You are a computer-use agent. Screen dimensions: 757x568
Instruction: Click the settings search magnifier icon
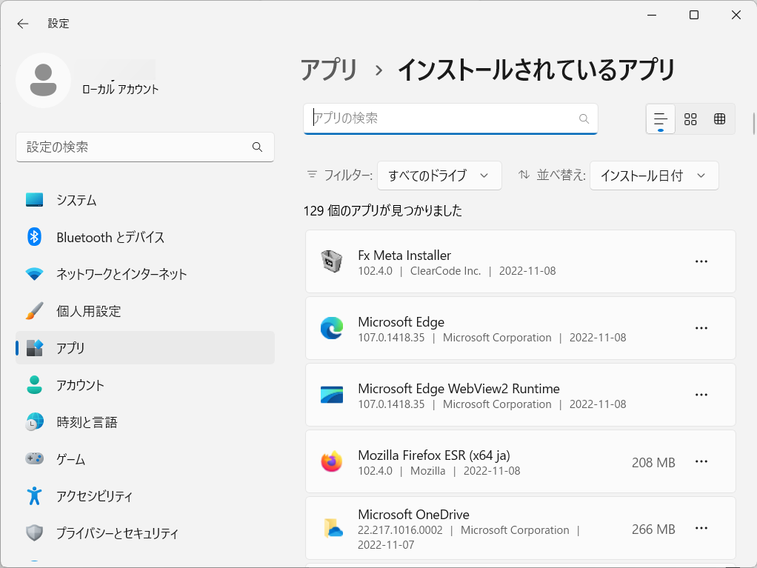pos(257,147)
